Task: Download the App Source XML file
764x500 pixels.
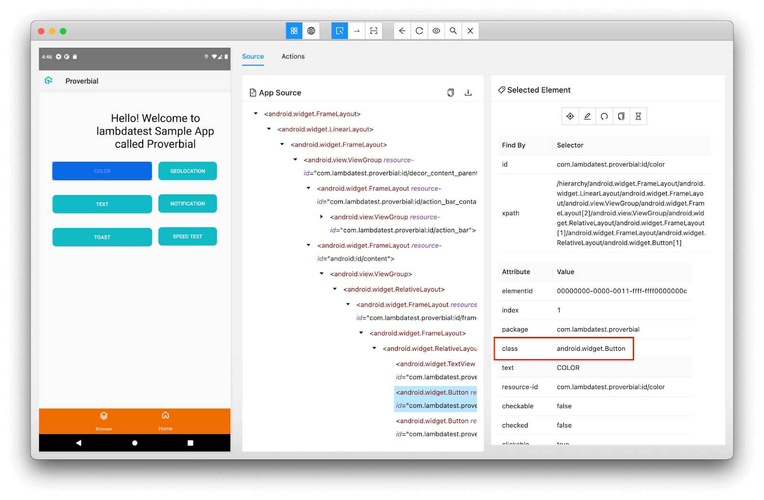Action: 468,93
